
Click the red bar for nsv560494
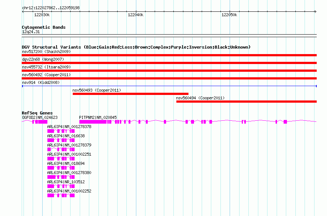click(247, 102)
